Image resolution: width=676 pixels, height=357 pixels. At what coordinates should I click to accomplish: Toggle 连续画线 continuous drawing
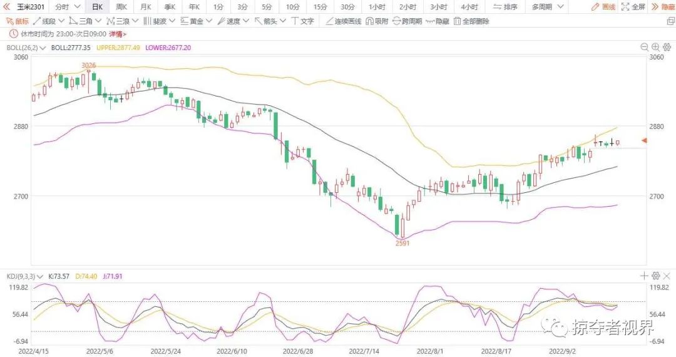pyautogui.click(x=343, y=21)
